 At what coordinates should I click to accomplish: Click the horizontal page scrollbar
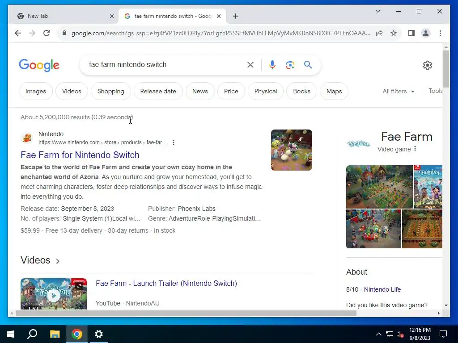186,314
